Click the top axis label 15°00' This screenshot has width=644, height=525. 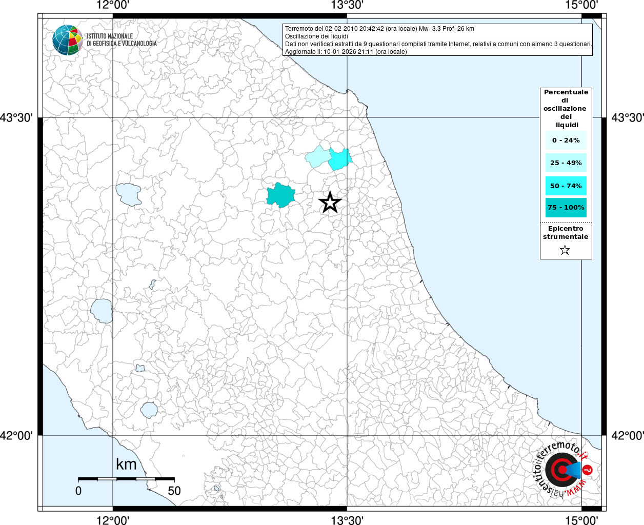pyautogui.click(x=581, y=6)
